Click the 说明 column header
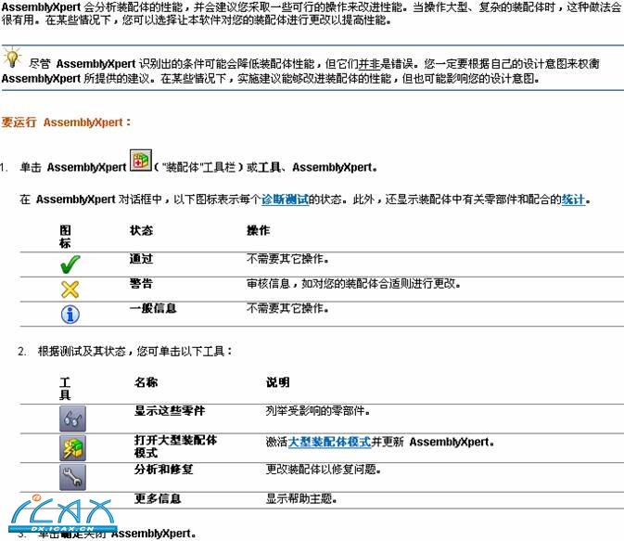Image resolution: width=624 pixels, height=541 pixels. 278,382
